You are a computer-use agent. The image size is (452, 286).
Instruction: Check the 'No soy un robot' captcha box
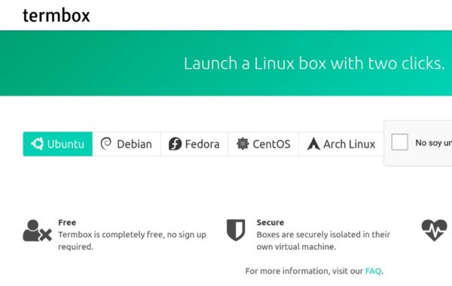click(x=399, y=142)
